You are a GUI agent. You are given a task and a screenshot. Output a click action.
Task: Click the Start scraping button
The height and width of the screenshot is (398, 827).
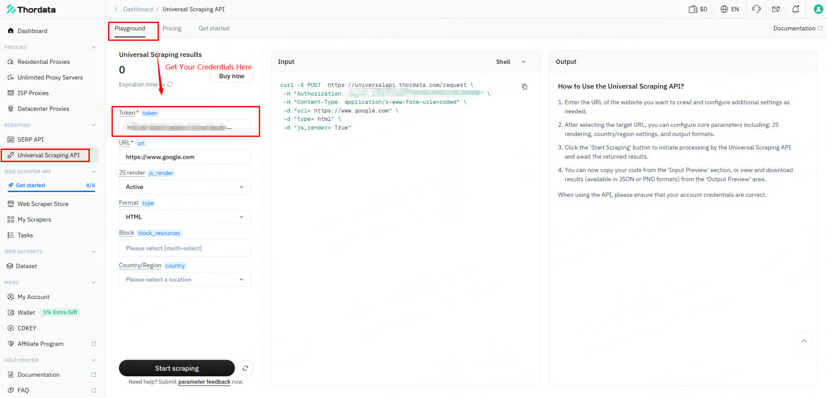point(177,368)
